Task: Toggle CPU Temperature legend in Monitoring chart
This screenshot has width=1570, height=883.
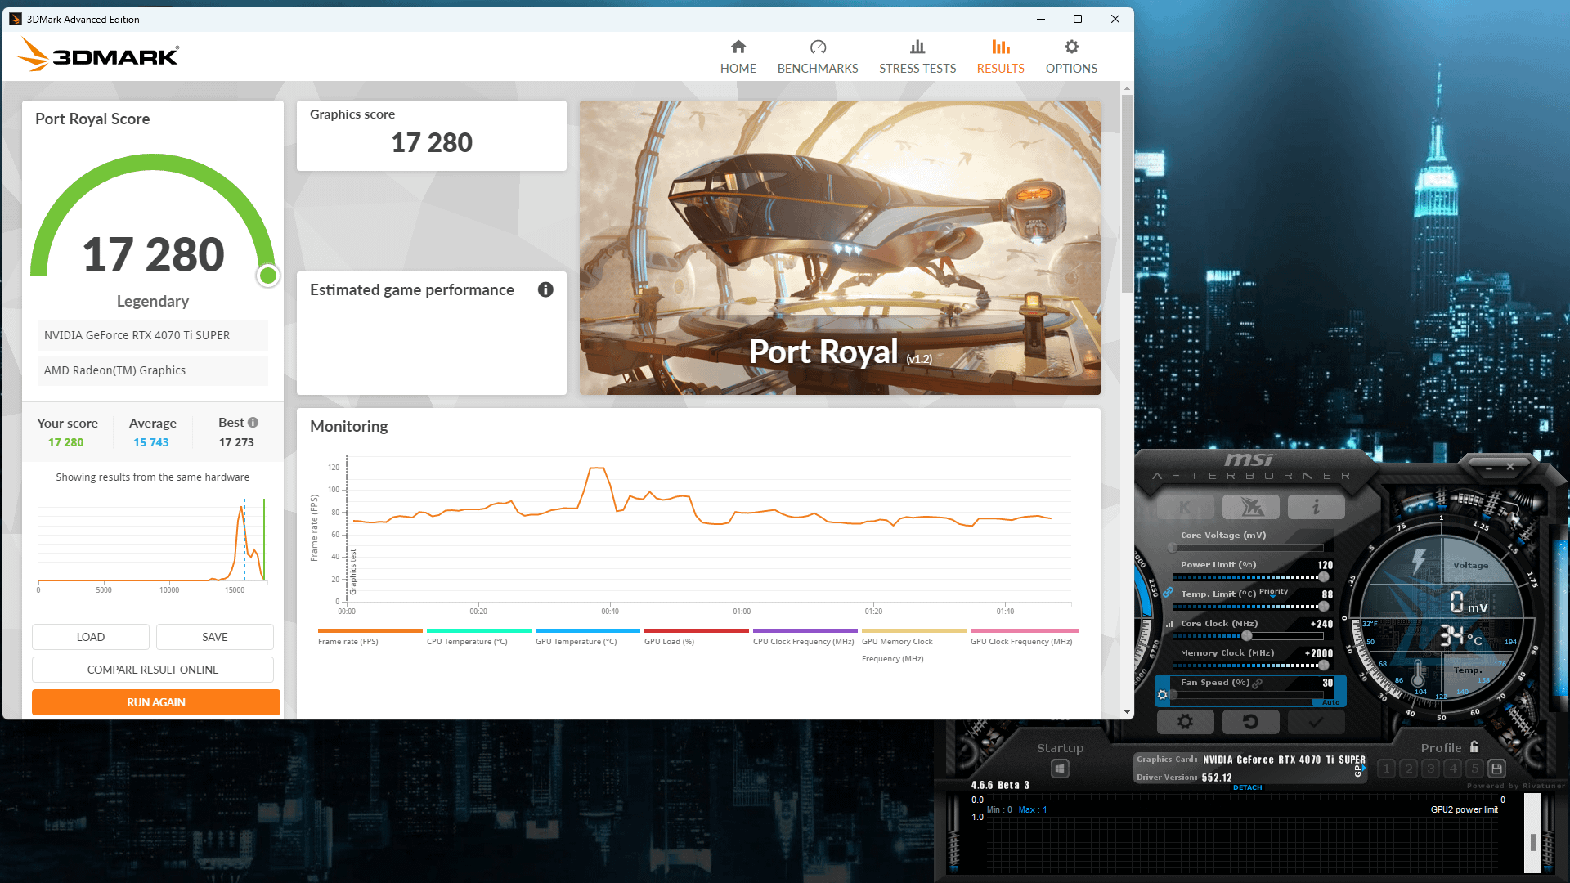Action: pos(478,637)
